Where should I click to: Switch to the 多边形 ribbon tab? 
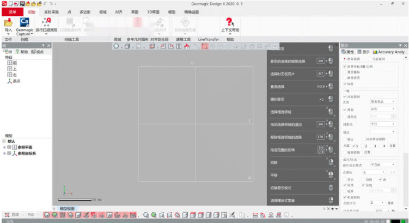(x=86, y=11)
